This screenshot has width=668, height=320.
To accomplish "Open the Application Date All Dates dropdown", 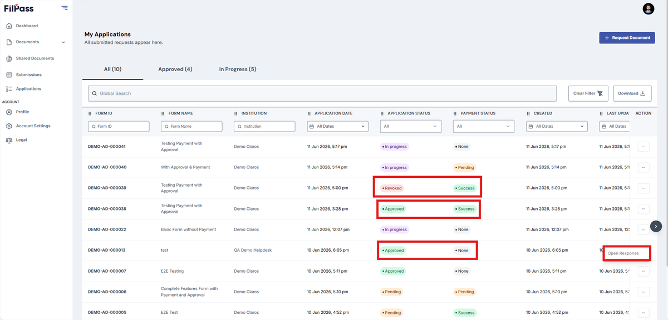I will point(338,127).
